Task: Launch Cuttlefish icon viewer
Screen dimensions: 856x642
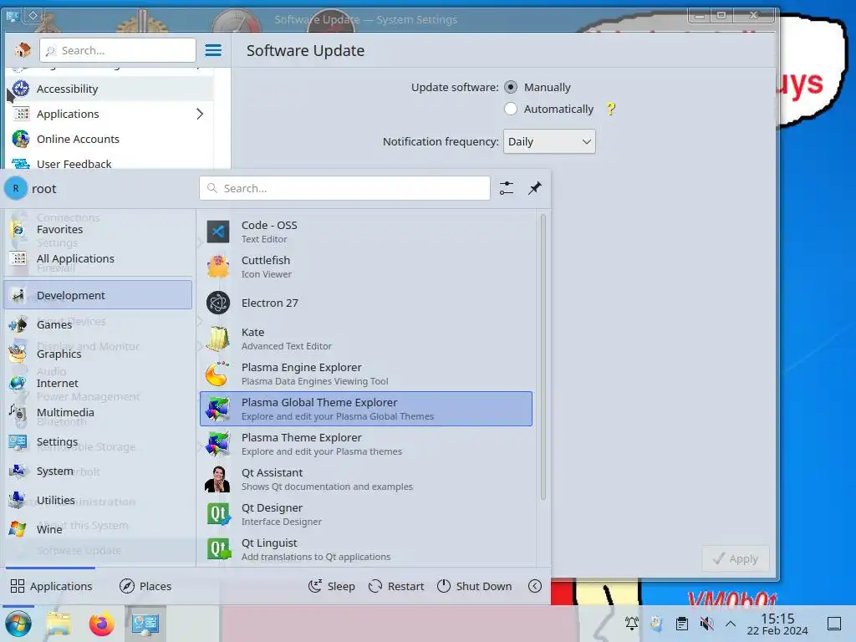Action: [x=366, y=267]
